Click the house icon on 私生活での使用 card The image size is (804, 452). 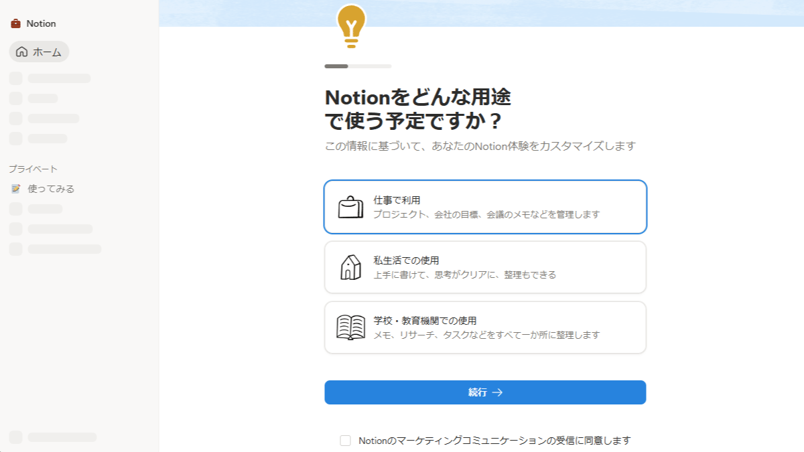point(350,267)
